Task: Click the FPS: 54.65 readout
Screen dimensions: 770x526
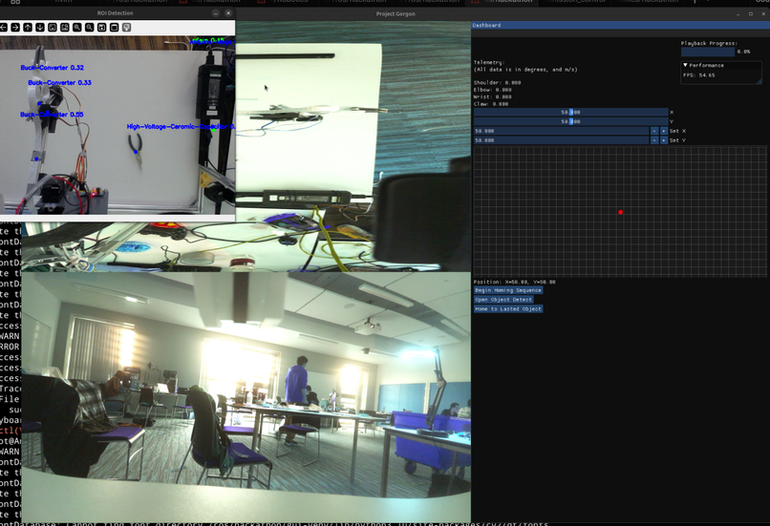Action: tap(698, 75)
